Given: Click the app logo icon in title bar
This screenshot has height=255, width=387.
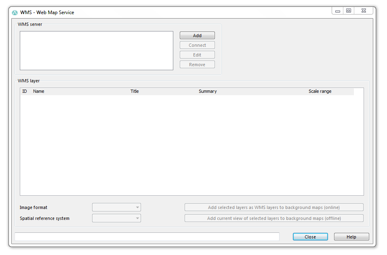Looking at the screenshot, I should (15, 13).
